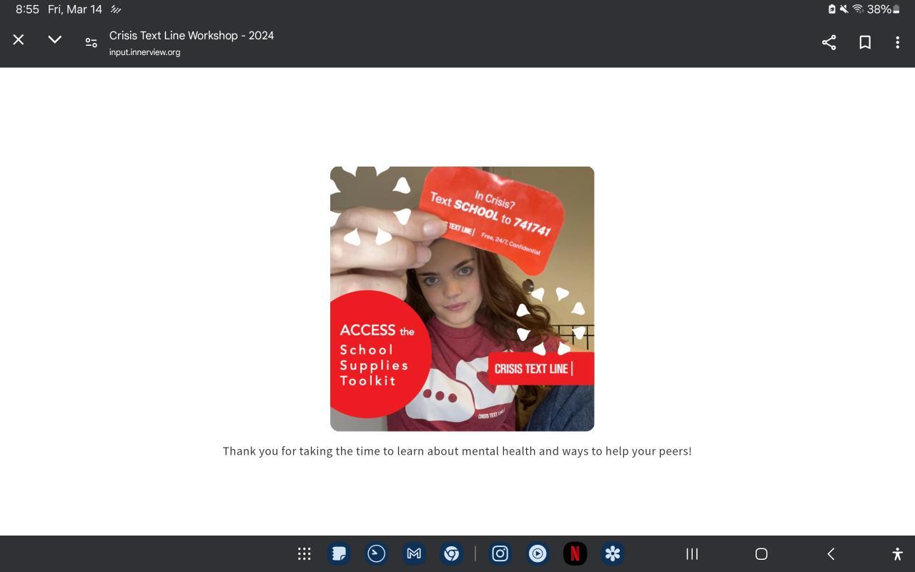This screenshot has width=915, height=572.
Task: Launch Chrome from the taskbar
Action: pos(451,553)
